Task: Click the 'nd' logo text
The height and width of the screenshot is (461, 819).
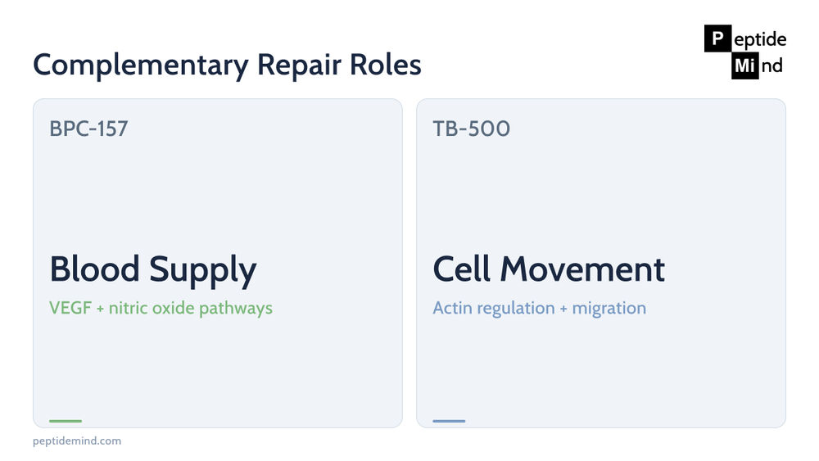Action: point(771,66)
